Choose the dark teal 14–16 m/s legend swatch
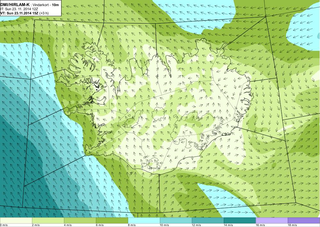The width and height of the screenshot is (320, 227). point(240,221)
